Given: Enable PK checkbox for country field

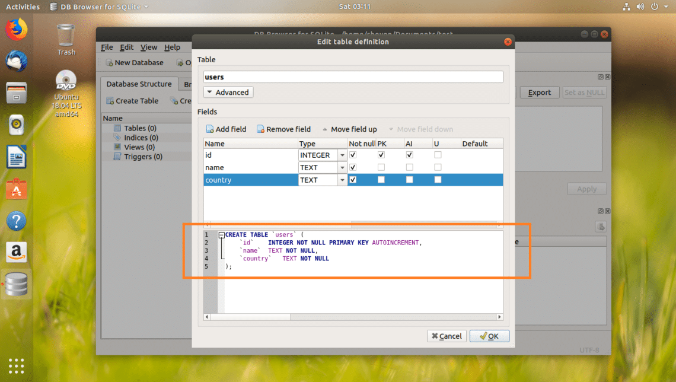Looking at the screenshot, I should pyautogui.click(x=381, y=180).
